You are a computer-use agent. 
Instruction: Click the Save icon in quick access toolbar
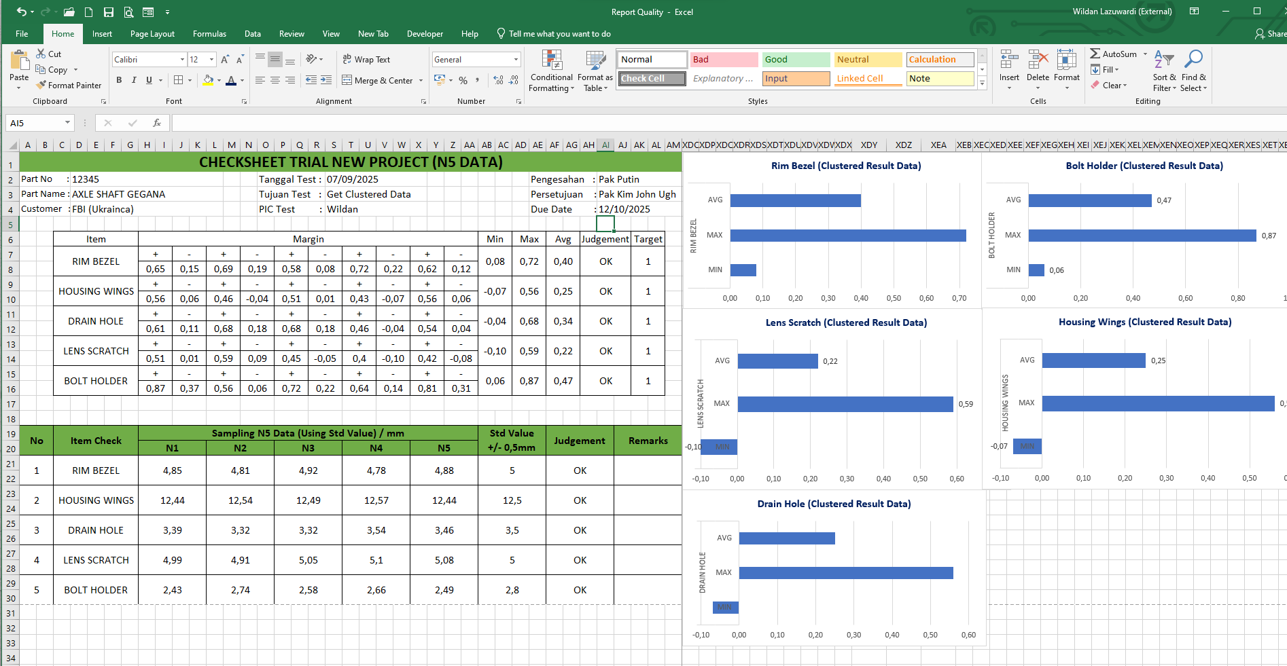click(108, 12)
